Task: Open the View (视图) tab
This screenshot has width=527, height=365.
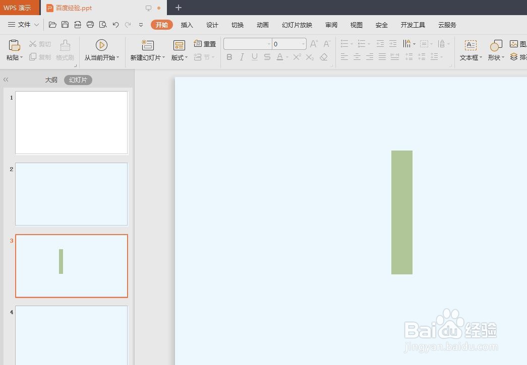Action: [356, 25]
